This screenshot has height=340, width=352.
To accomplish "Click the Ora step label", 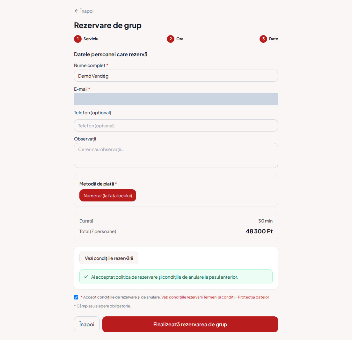I will coord(180,39).
